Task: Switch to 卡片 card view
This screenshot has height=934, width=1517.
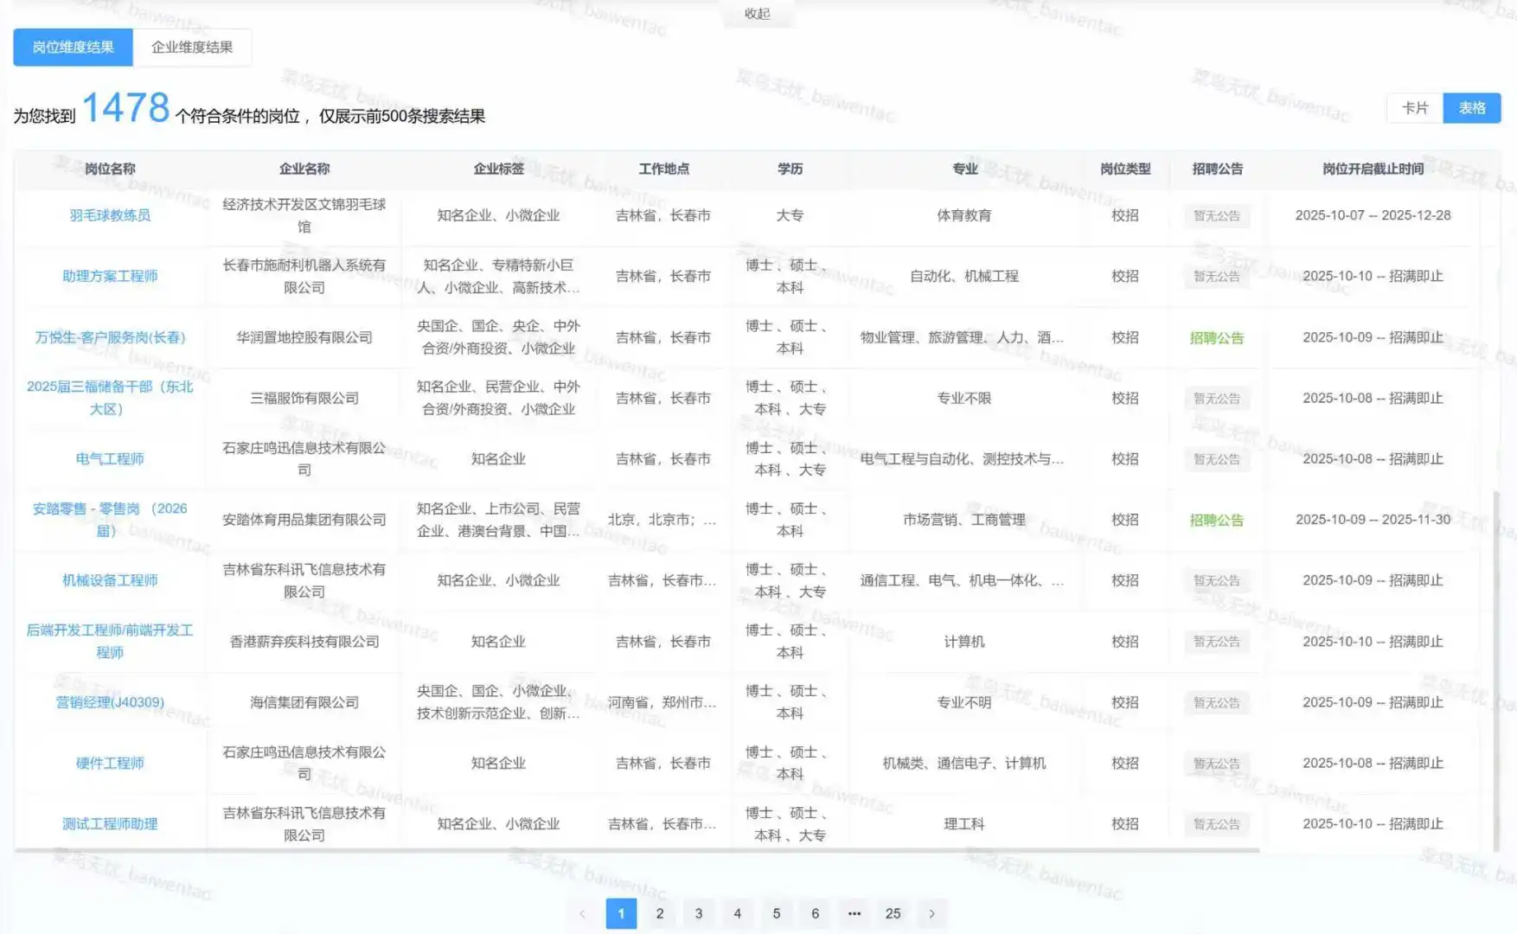Action: [1414, 108]
